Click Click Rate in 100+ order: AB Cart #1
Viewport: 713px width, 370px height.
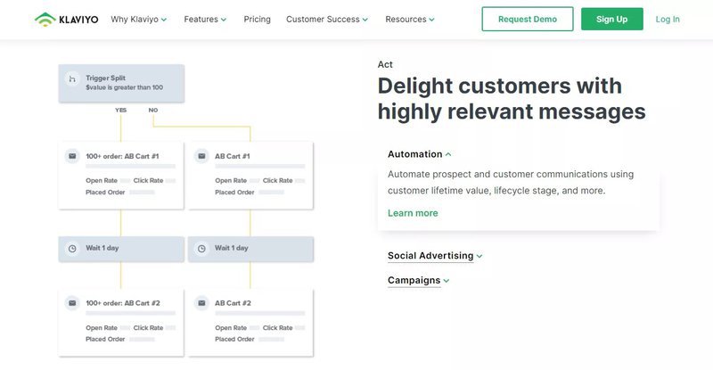[148, 181]
